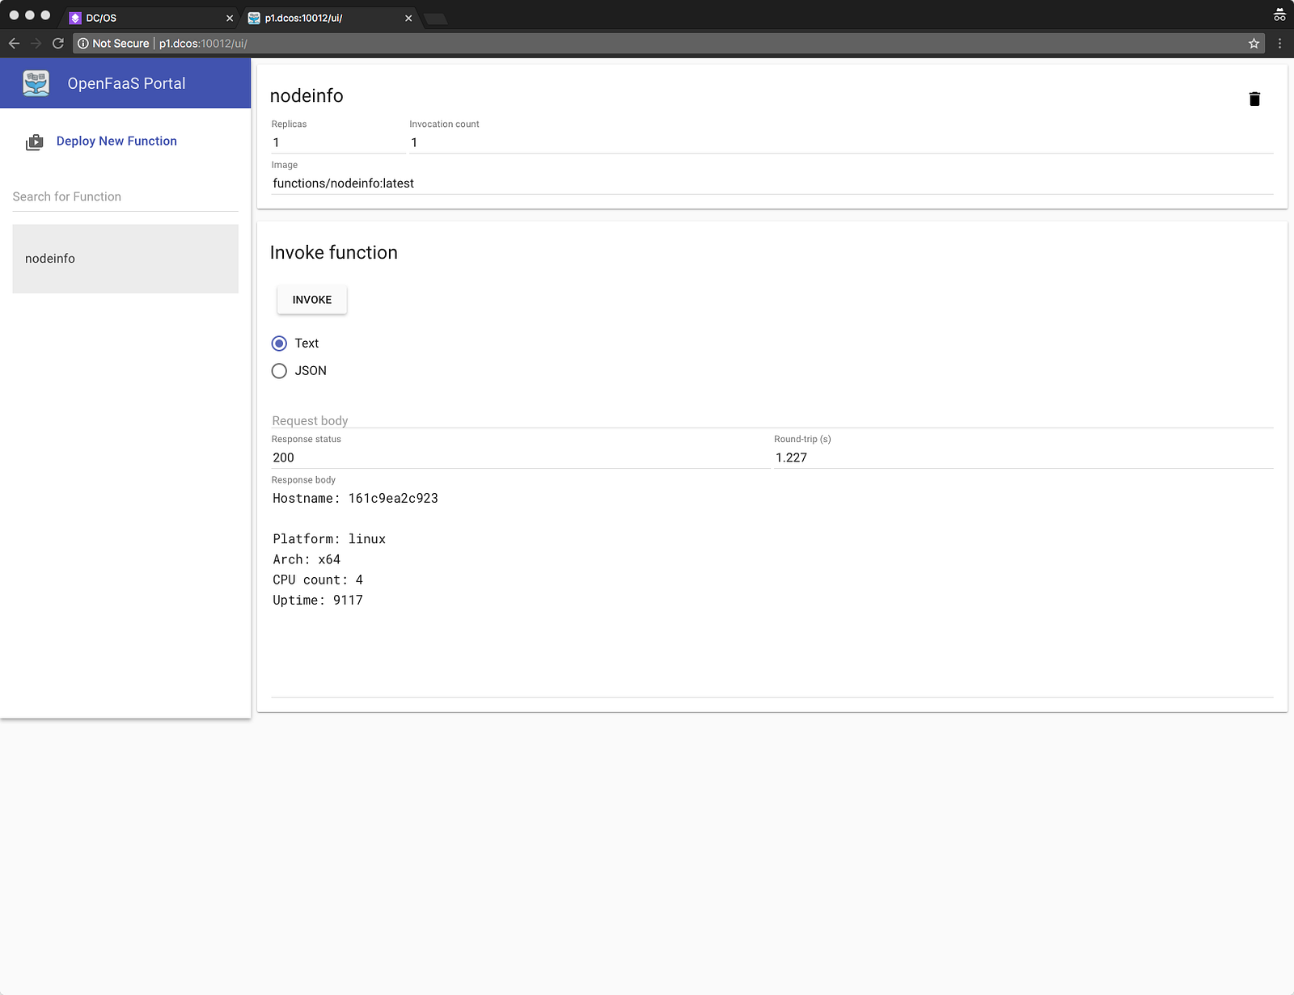This screenshot has height=995, width=1294.
Task: Click the macOS window minimize button
Action: point(30,15)
